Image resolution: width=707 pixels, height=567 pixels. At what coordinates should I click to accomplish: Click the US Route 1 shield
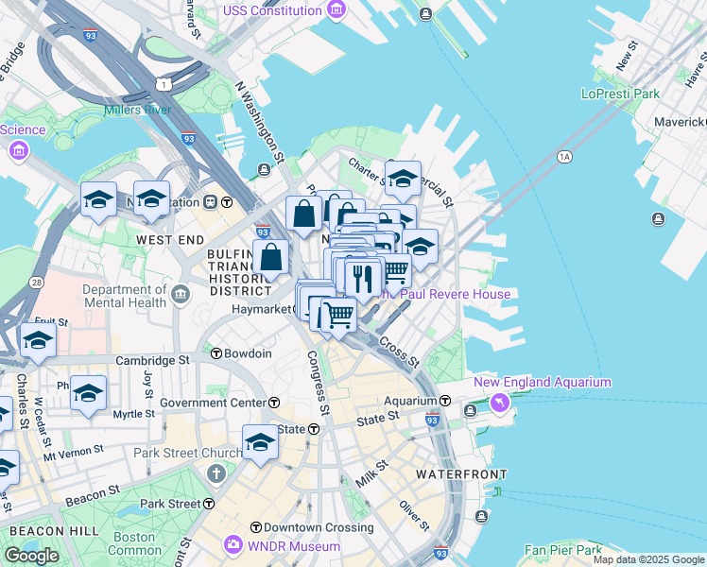164,84
